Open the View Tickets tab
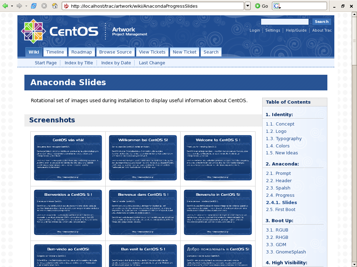Image resolution: width=357 pixels, height=267 pixels. coord(152,52)
